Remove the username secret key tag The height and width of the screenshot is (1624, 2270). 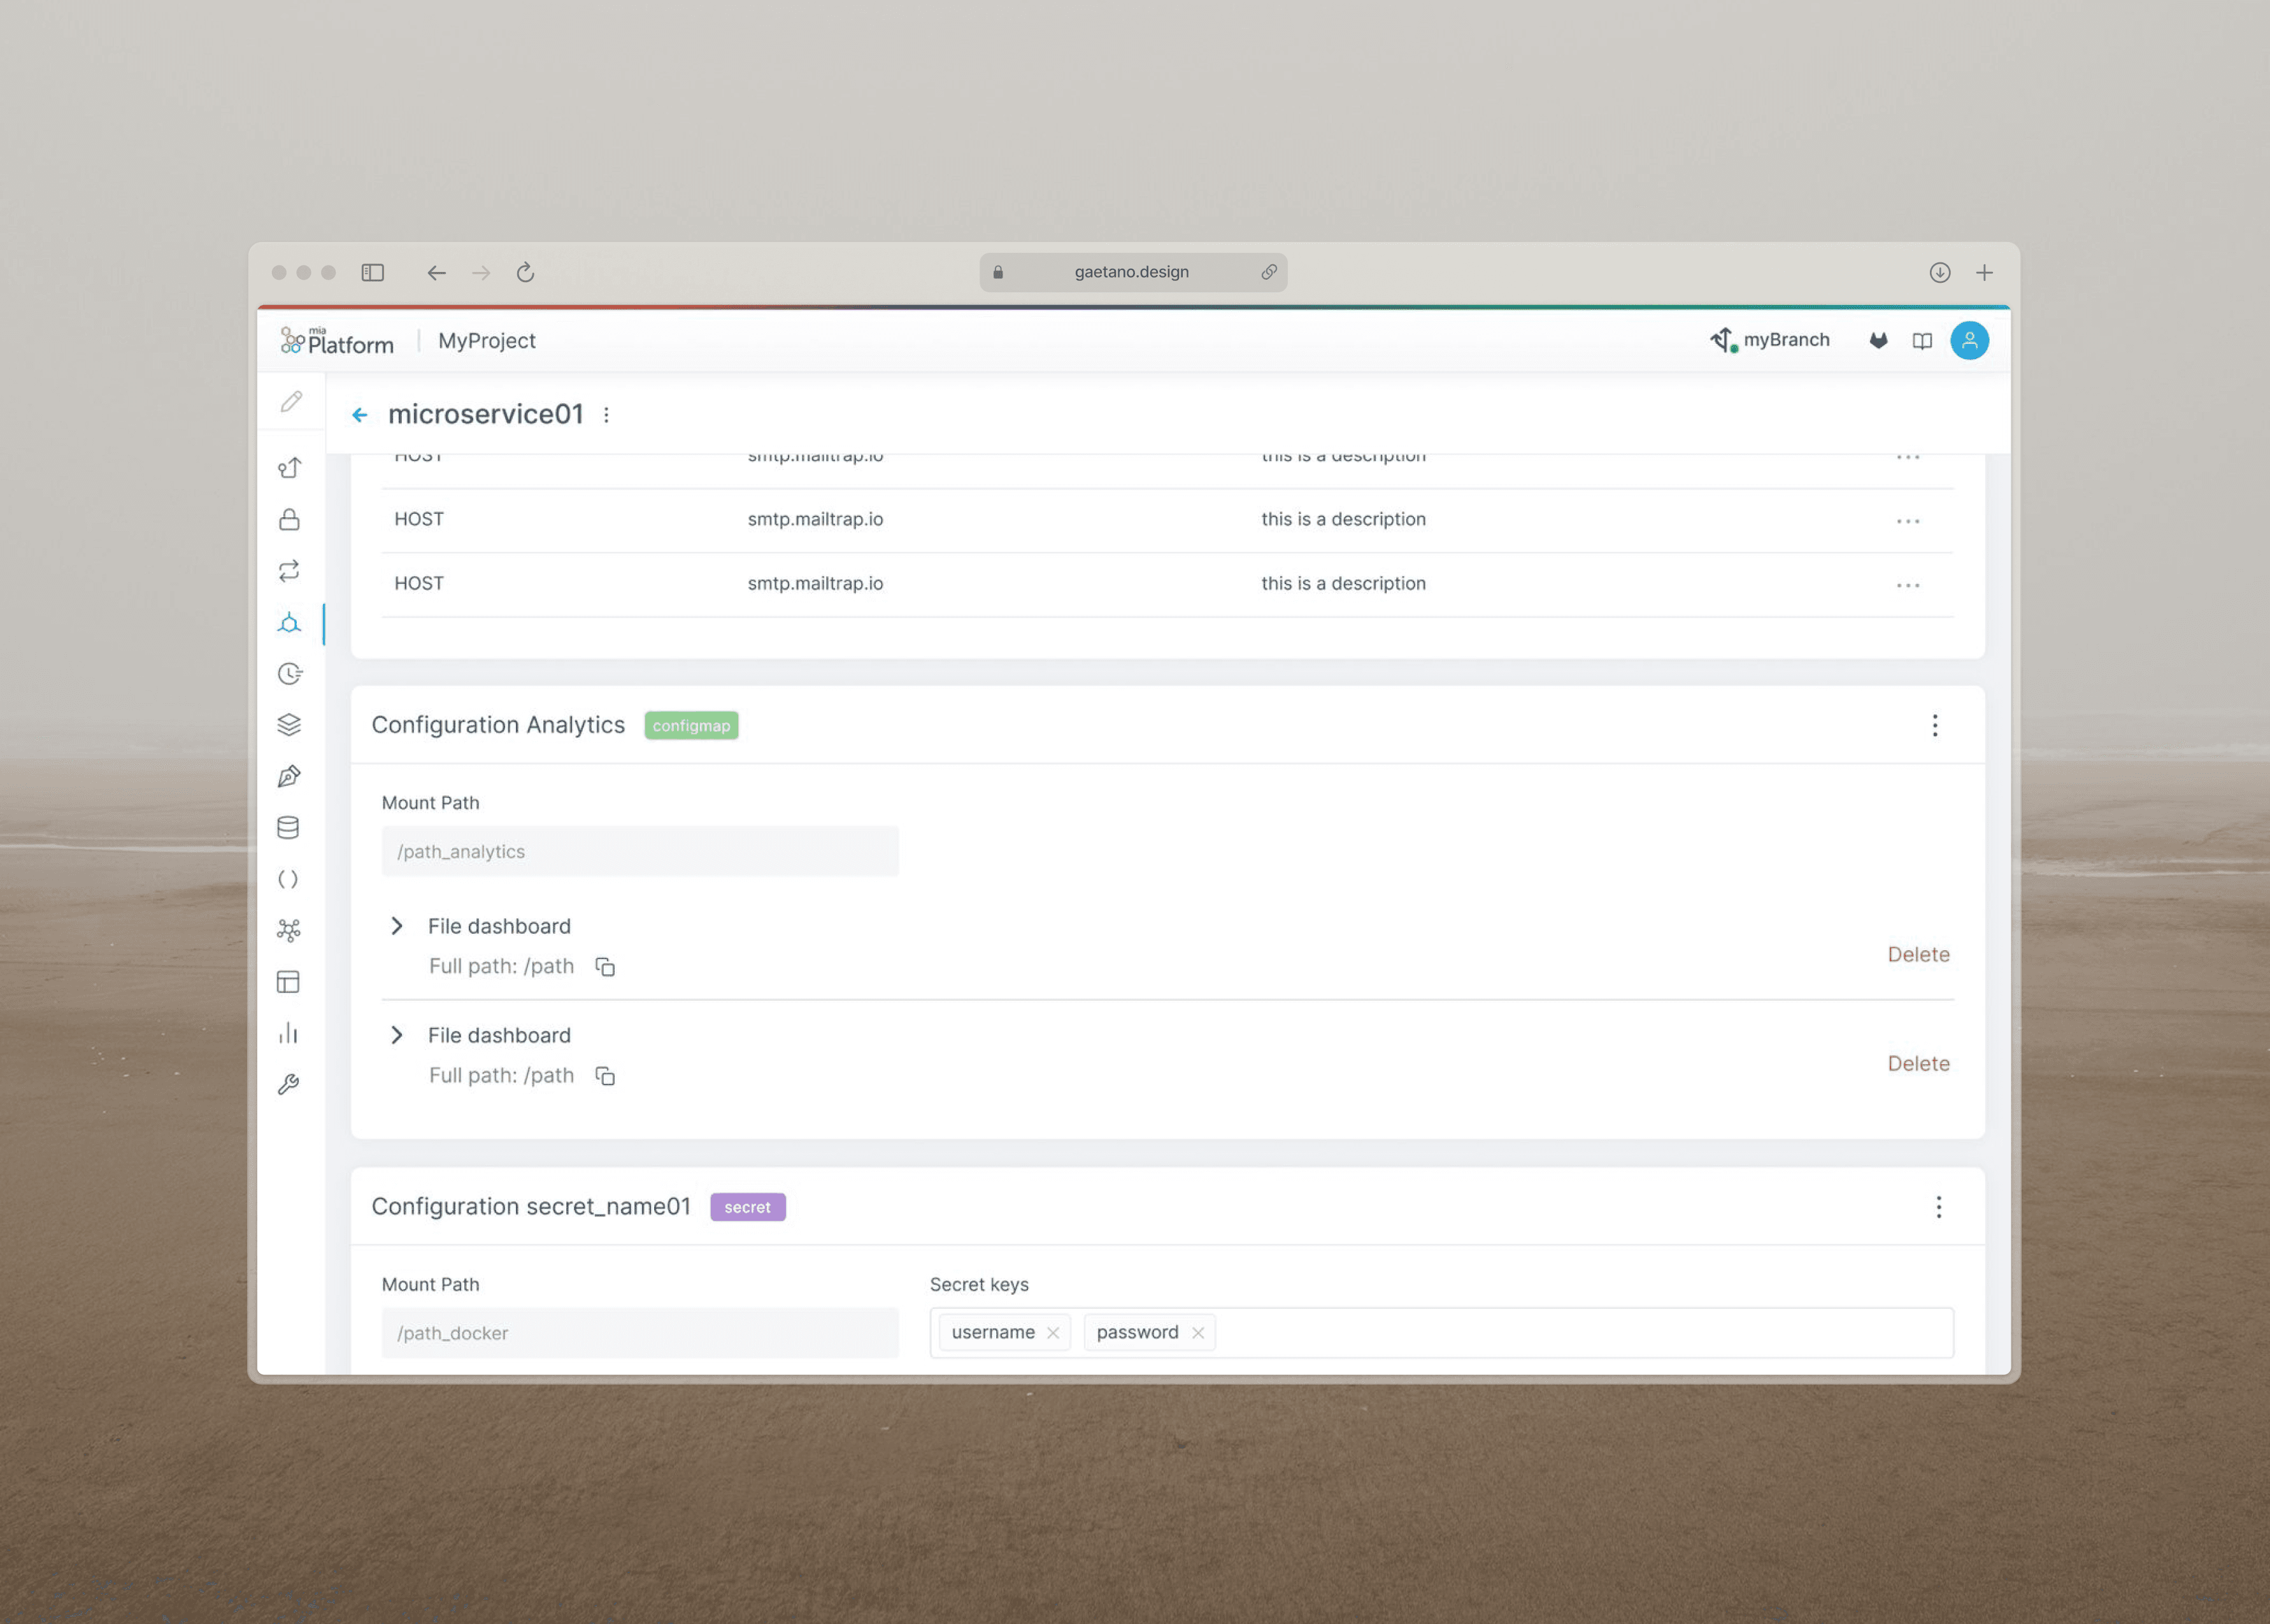(1053, 1333)
